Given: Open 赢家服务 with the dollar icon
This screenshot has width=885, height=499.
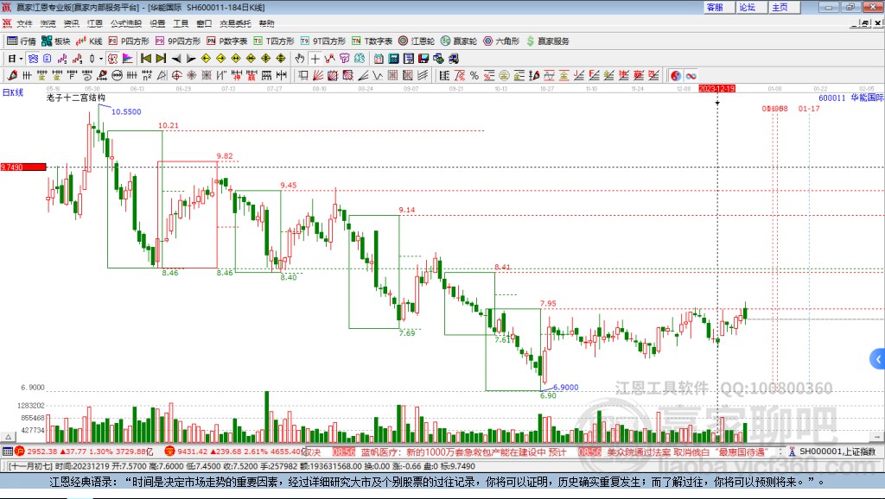Looking at the screenshot, I should point(547,41).
